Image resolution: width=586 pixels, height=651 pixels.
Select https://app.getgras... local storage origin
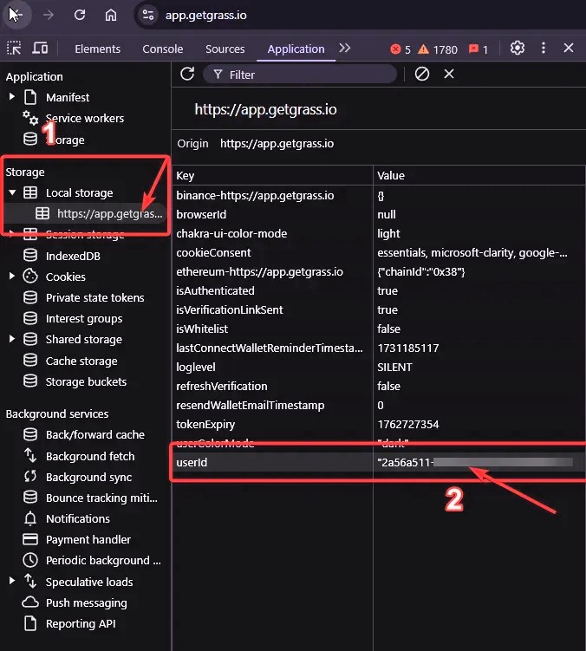[109, 214]
